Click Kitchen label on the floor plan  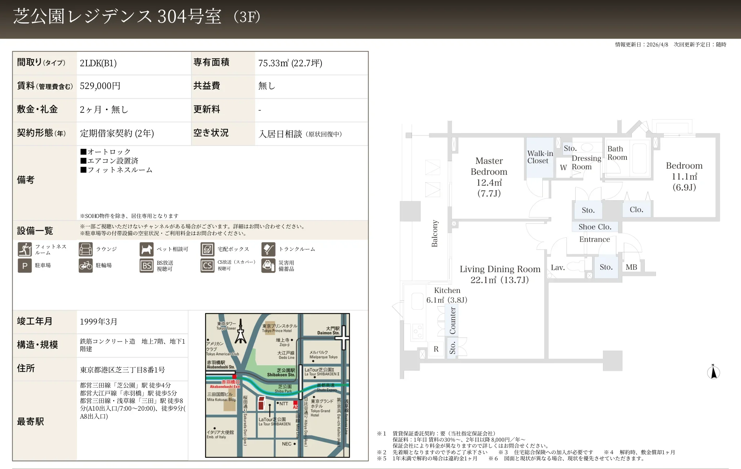tap(447, 290)
